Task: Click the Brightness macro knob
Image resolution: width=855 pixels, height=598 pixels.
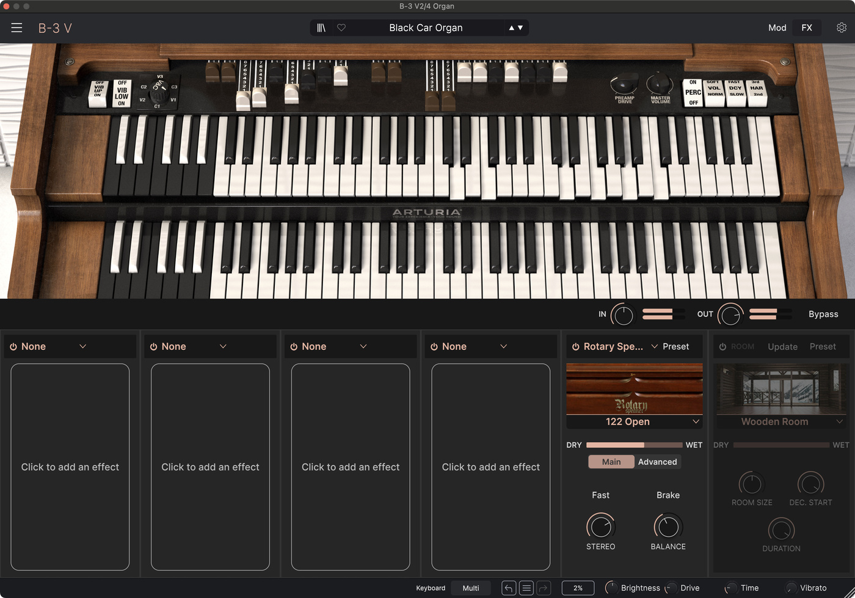Action: (x=611, y=588)
